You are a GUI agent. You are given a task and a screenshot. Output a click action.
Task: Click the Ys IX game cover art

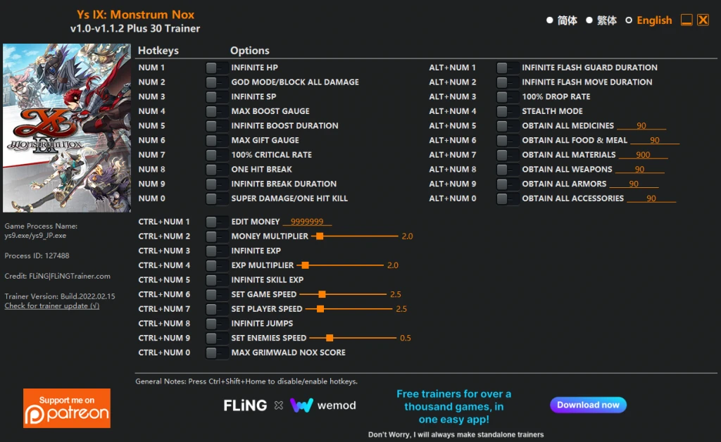coord(67,128)
